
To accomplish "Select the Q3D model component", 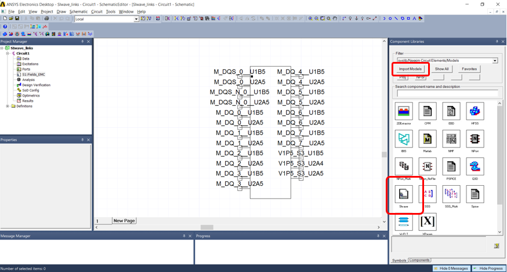I will coord(475,167).
